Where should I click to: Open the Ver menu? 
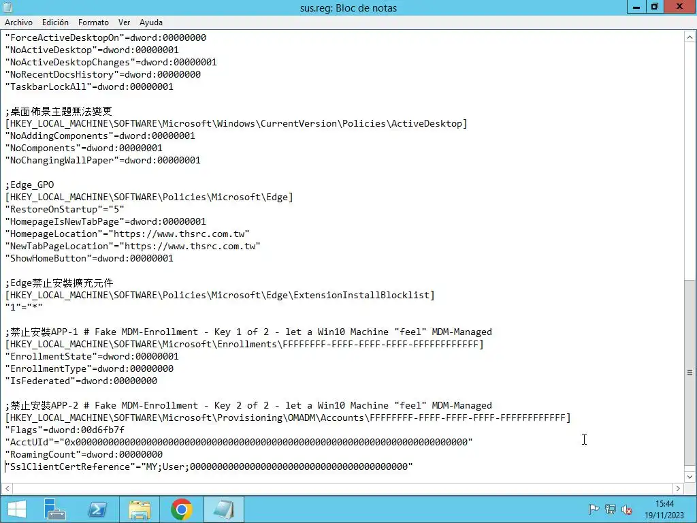124,22
